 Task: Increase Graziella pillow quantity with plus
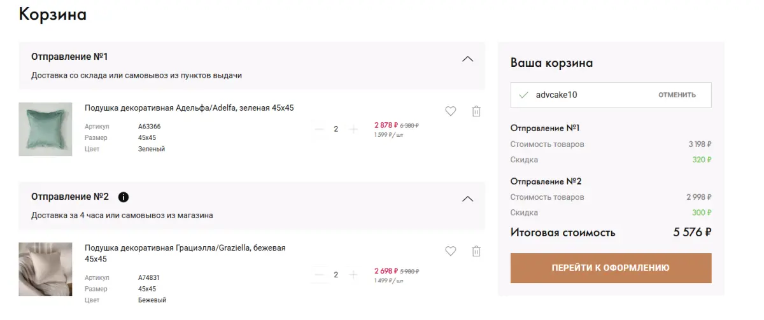point(354,275)
